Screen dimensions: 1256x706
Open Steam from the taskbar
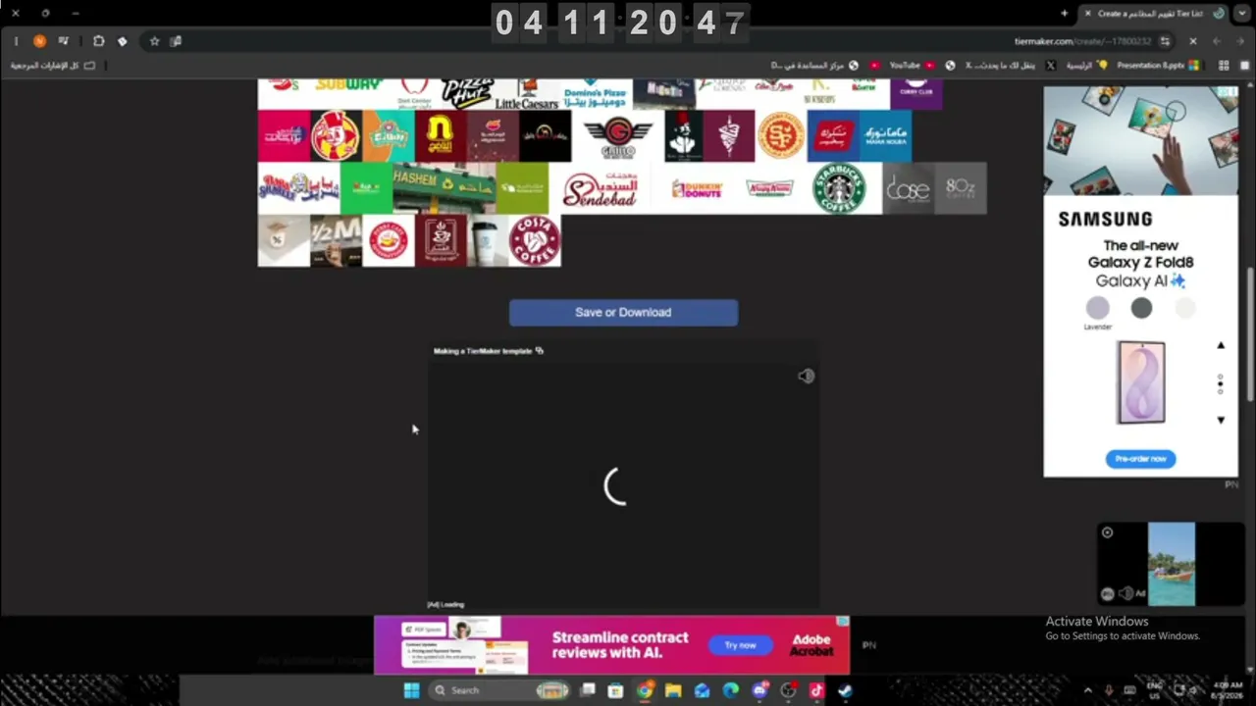pyautogui.click(x=845, y=690)
